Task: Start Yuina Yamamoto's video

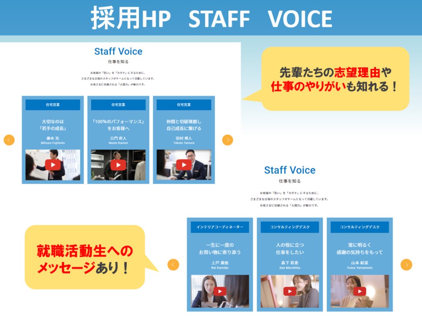Action: pyautogui.click(x=359, y=291)
